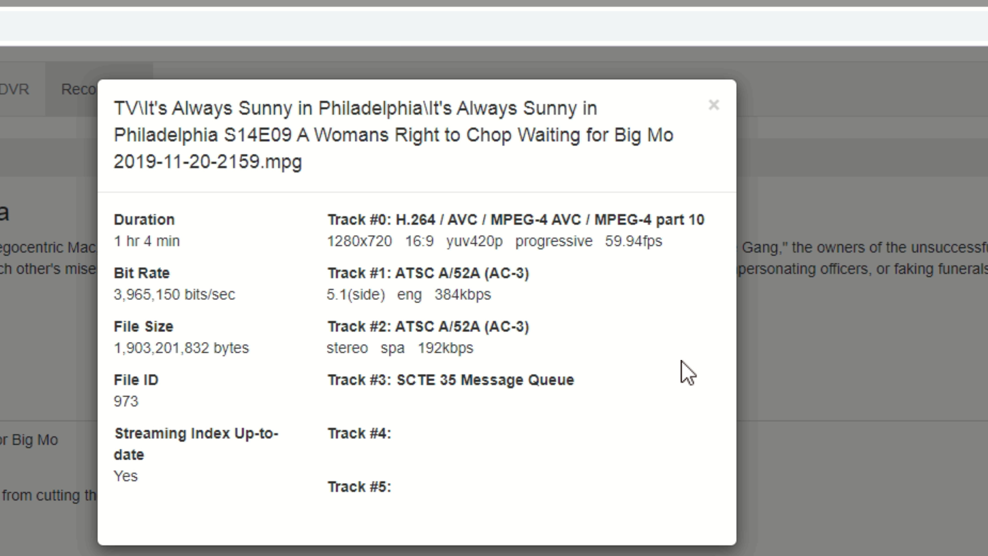Click the stereo spa 192kbps details
Screen dimensions: 988x556
pos(400,348)
